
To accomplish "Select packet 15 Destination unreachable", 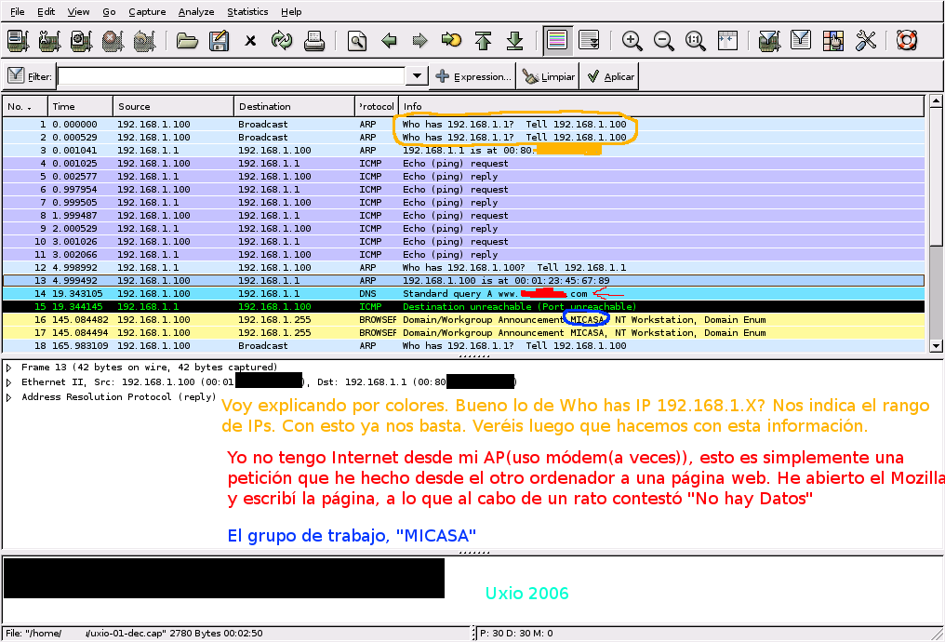I will tap(463, 307).
